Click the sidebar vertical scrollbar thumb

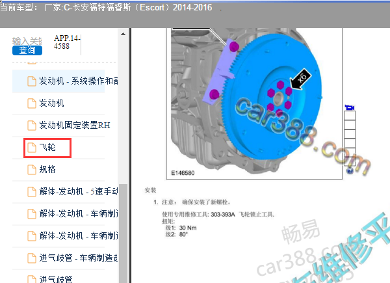click(x=123, y=233)
